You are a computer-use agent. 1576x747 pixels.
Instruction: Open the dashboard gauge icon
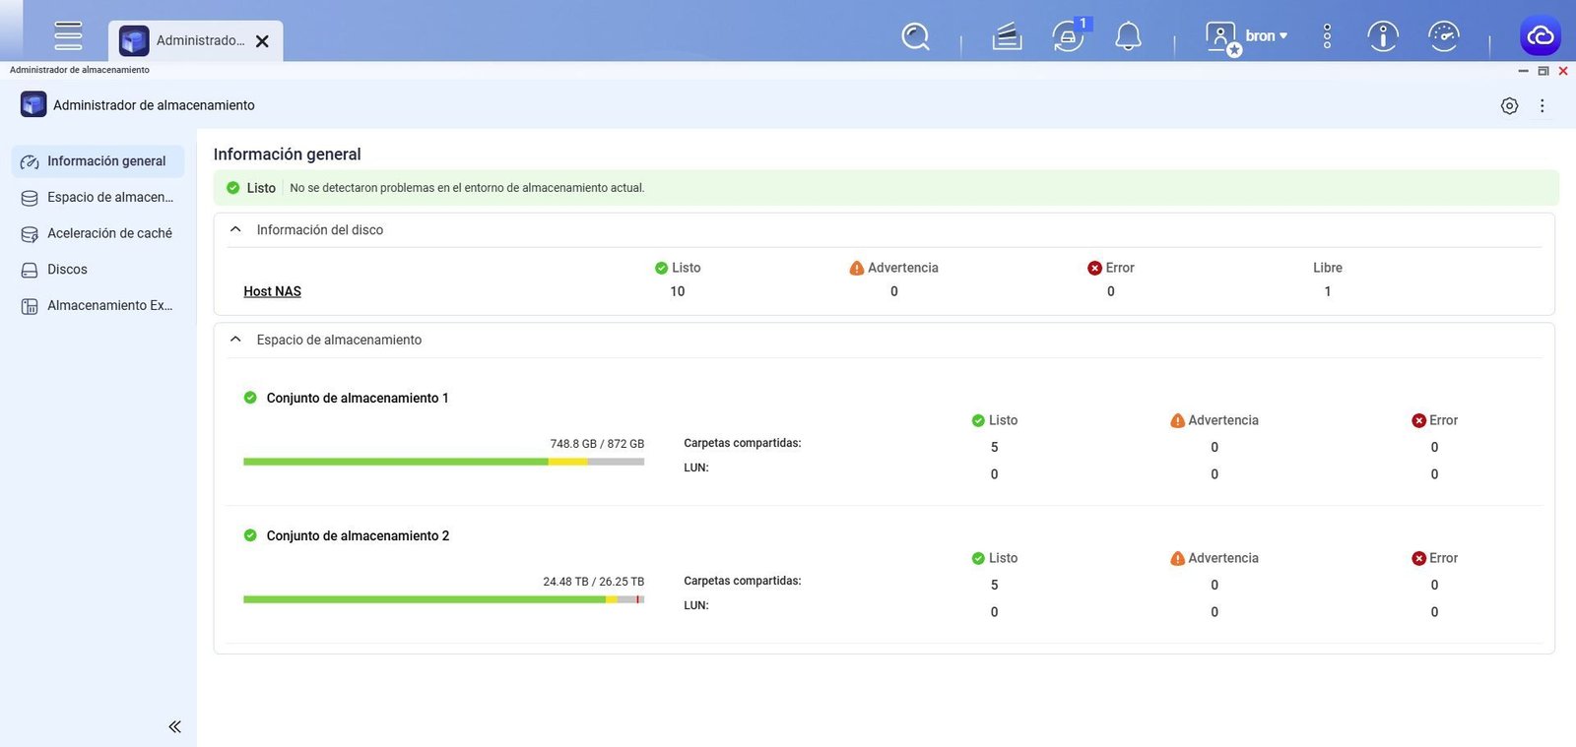[1443, 36]
